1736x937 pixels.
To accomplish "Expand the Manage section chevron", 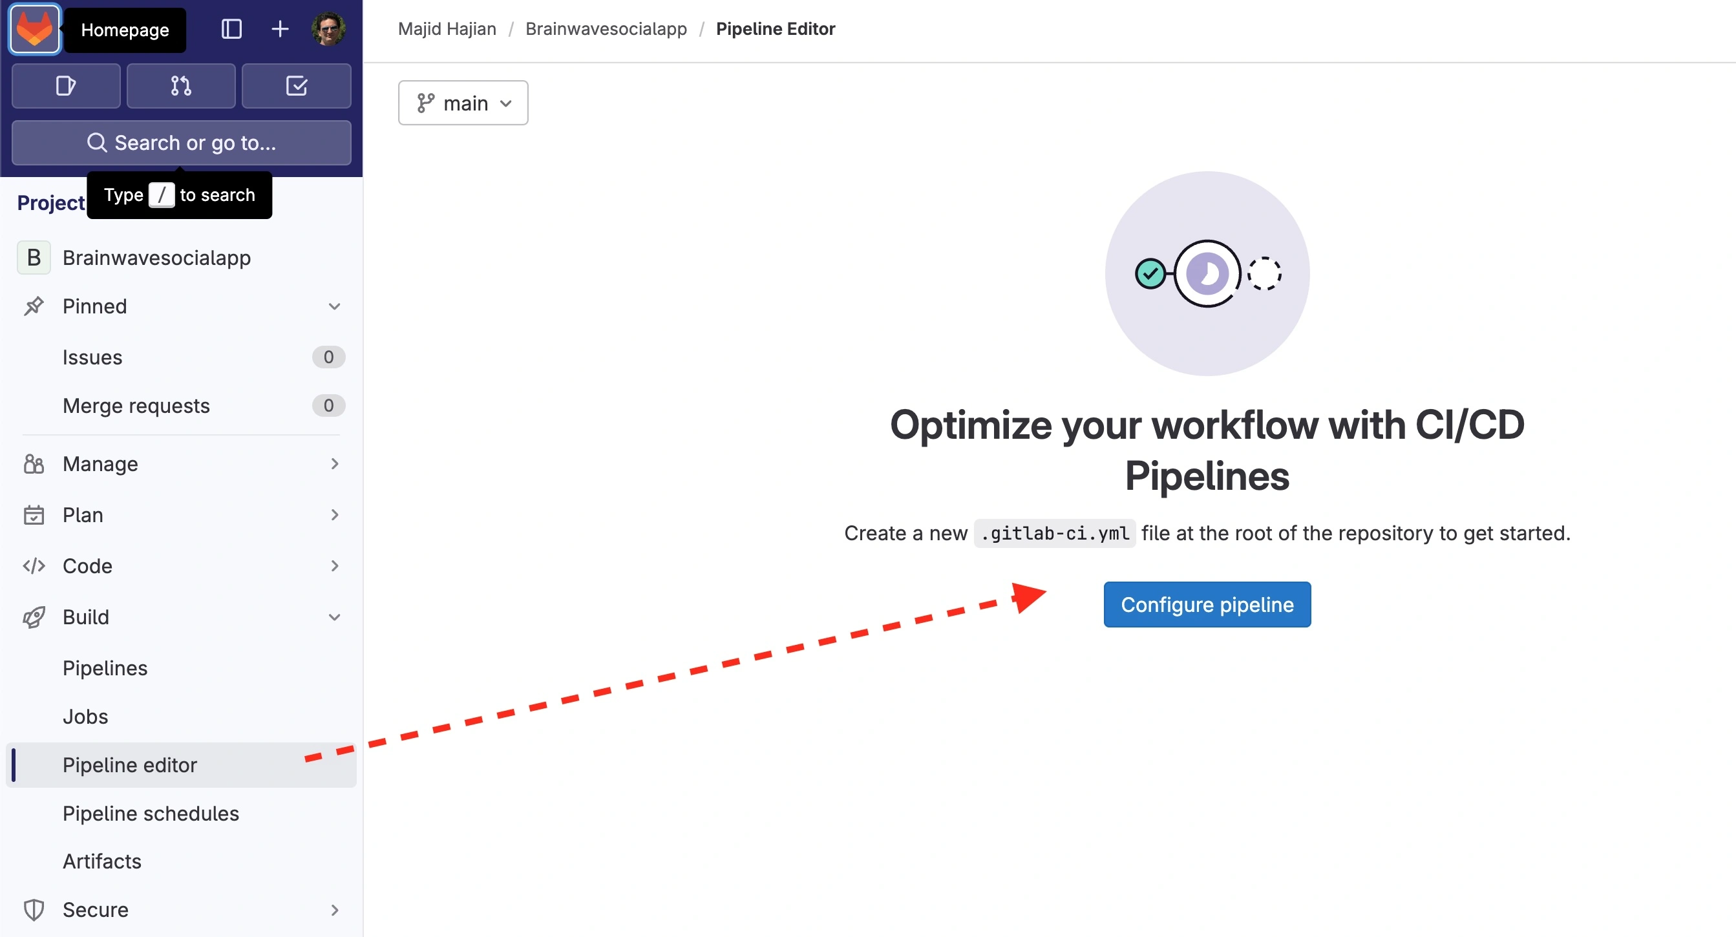I will [334, 464].
